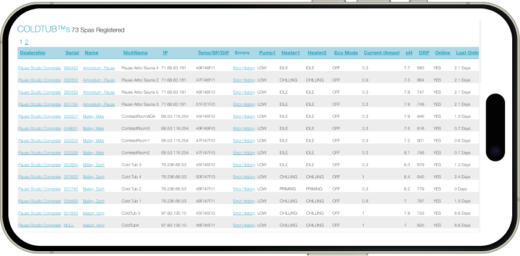Open Error History for Cold Tub 4
Screen dimensions: 520x256
click(244, 177)
